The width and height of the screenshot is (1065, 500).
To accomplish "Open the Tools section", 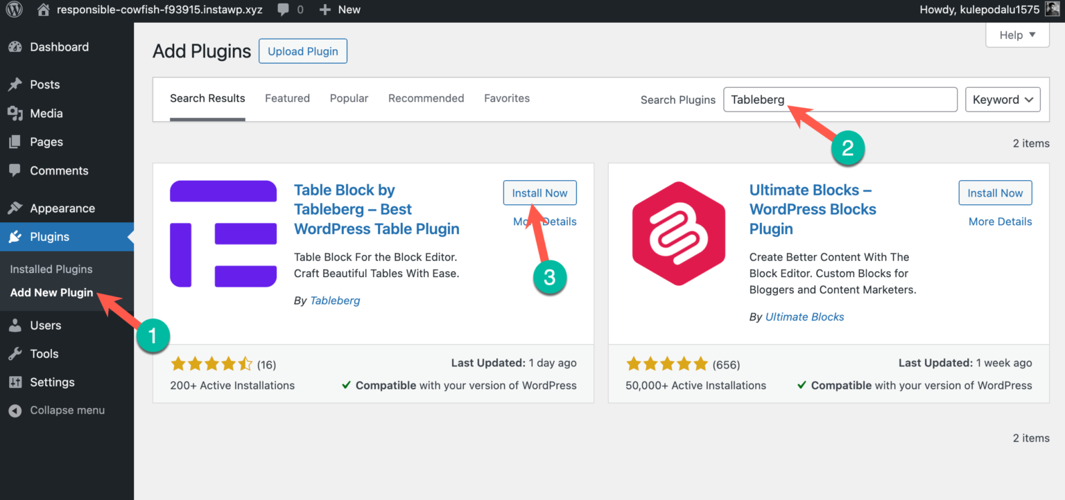I will point(44,353).
